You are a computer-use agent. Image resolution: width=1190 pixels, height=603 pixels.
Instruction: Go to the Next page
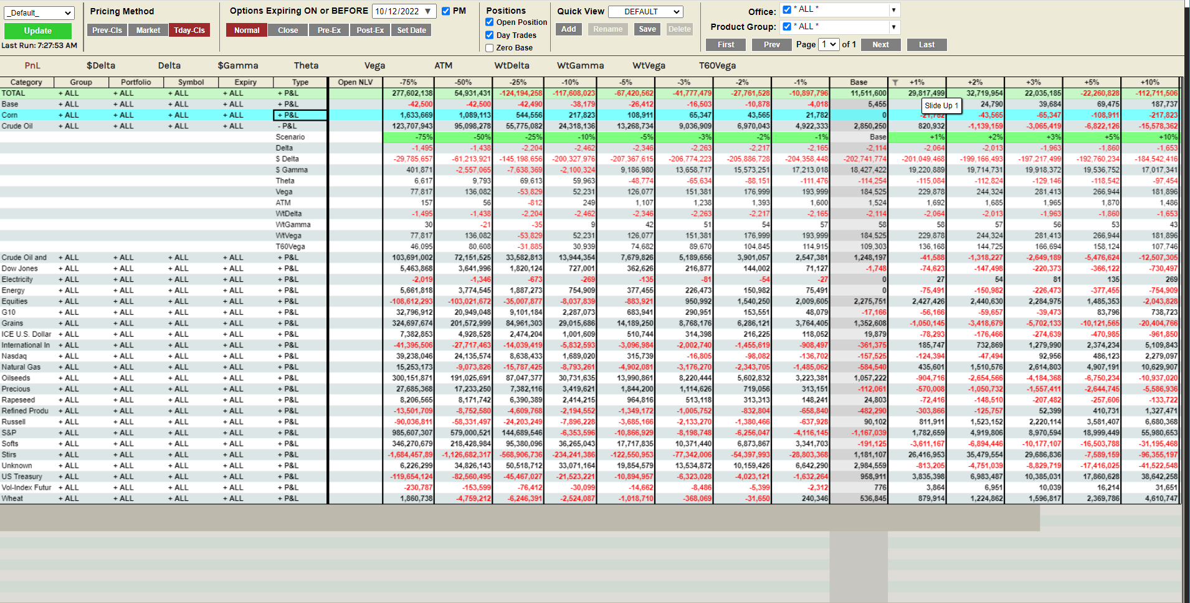881,45
